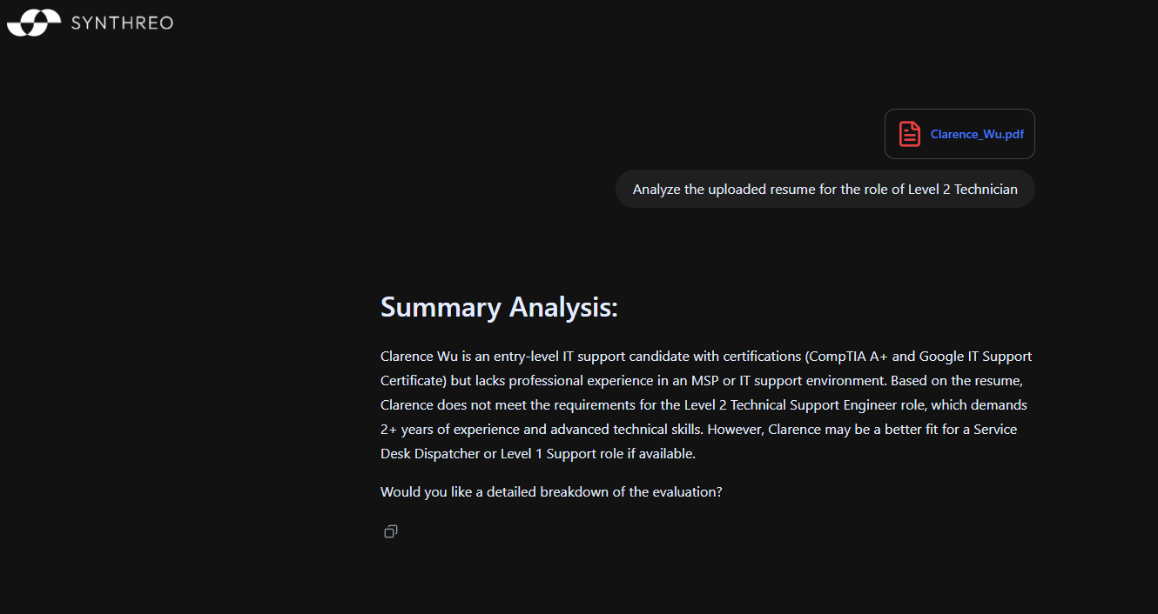Viewport: 1158px width, 614px height.
Task: Click "advanced technical skills" in the summary
Action: point(627,429)
